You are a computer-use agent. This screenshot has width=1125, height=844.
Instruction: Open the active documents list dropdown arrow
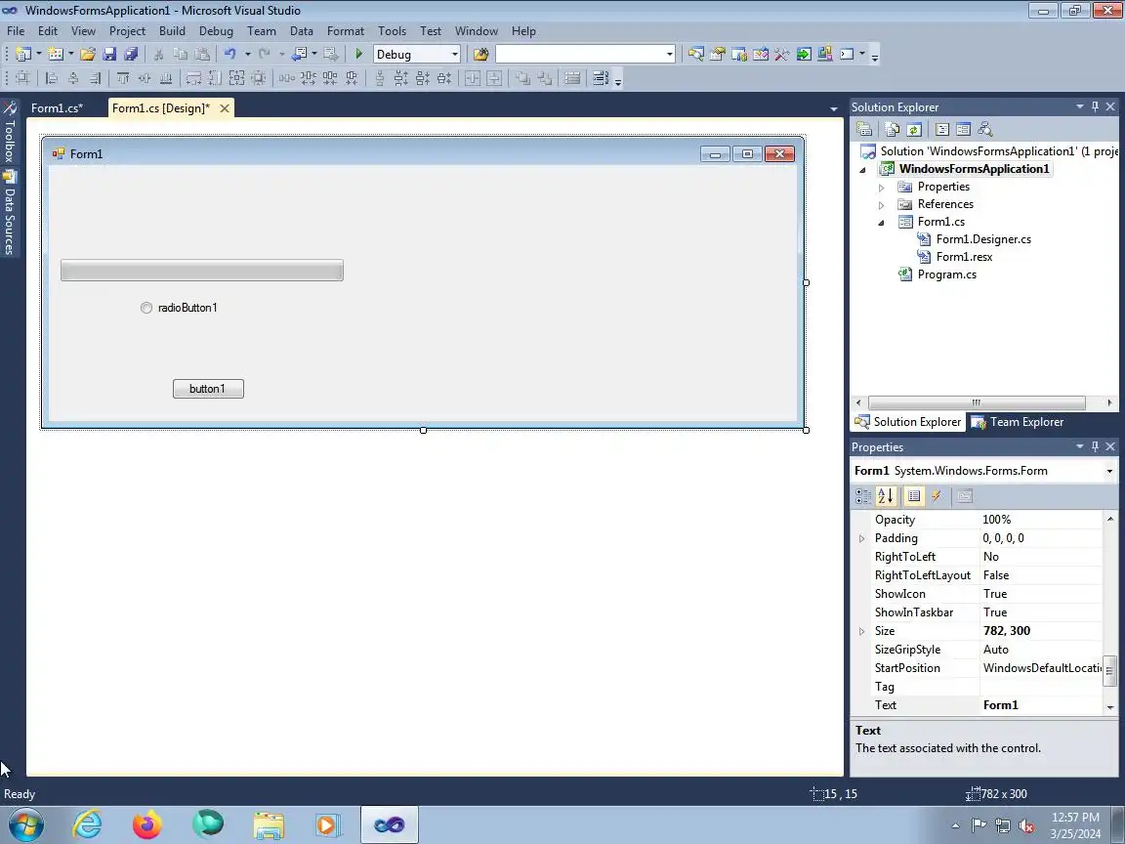click(x=834, y=109)
